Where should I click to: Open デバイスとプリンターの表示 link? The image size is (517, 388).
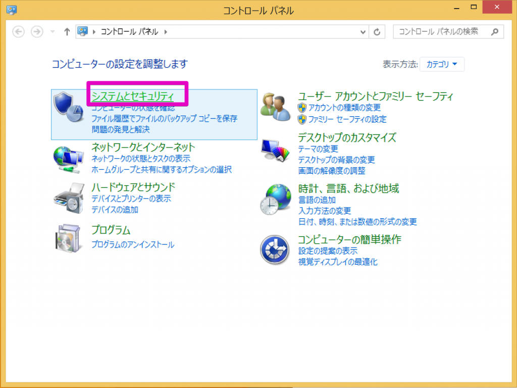point(131,199)
